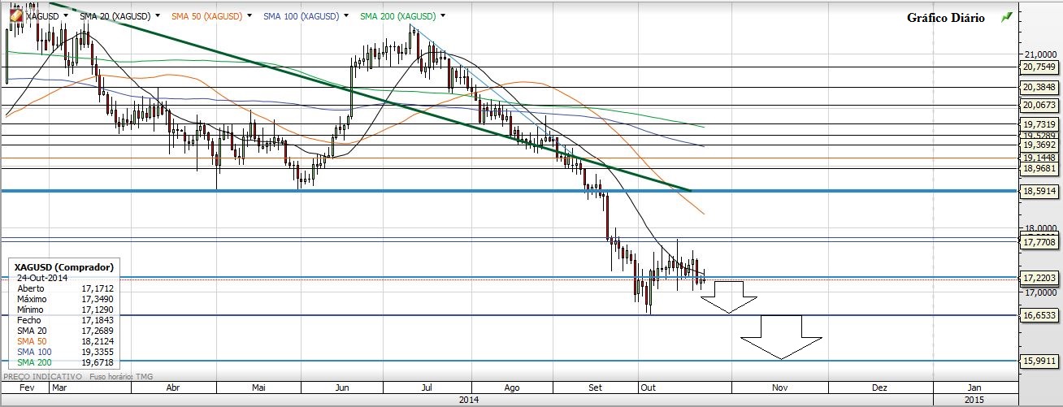Select the 17,7708 price level label
Image resolution: width=1063 pixels, height=407 pixels.
1039,242
